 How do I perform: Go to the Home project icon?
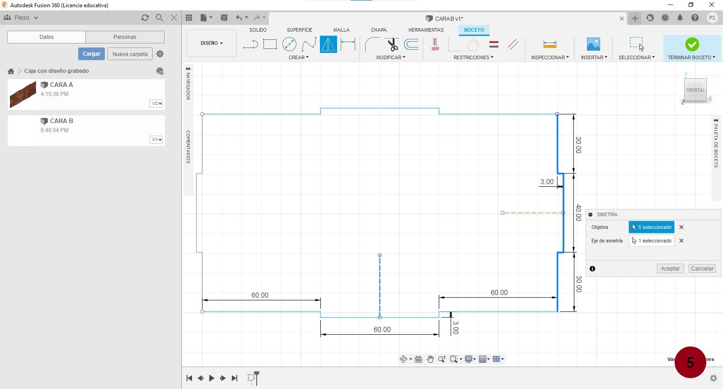[11, 71]
